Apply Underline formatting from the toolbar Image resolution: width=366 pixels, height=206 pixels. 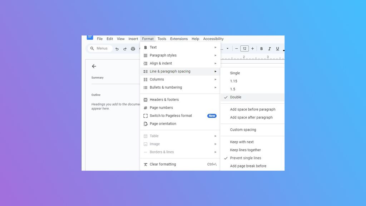pos(278,48)
